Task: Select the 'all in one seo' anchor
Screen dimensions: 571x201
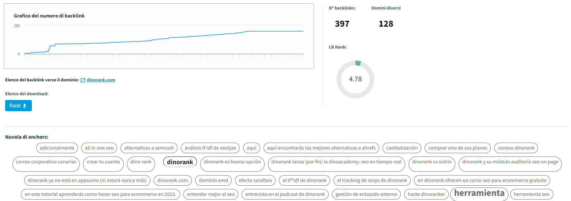Action: pyautogui.click(x=99, y=148)
